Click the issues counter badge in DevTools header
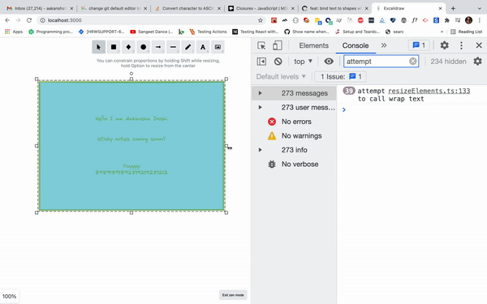Viewport: 487px width, 304px height. pos(419,45)
